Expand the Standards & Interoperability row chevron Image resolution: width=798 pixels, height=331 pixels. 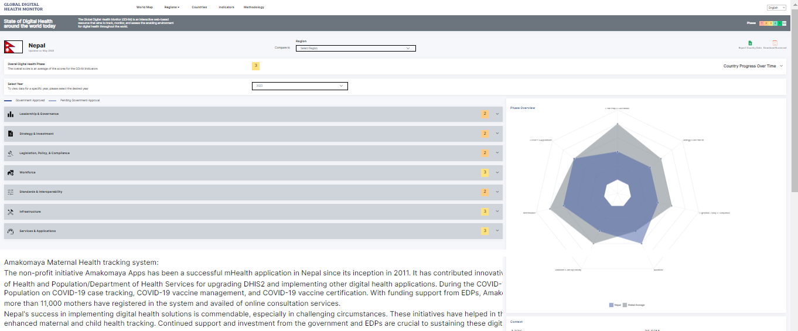[x=497, y=192]
